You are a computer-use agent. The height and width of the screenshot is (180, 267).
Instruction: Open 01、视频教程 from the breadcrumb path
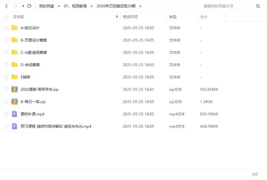(x=75, y=6)
